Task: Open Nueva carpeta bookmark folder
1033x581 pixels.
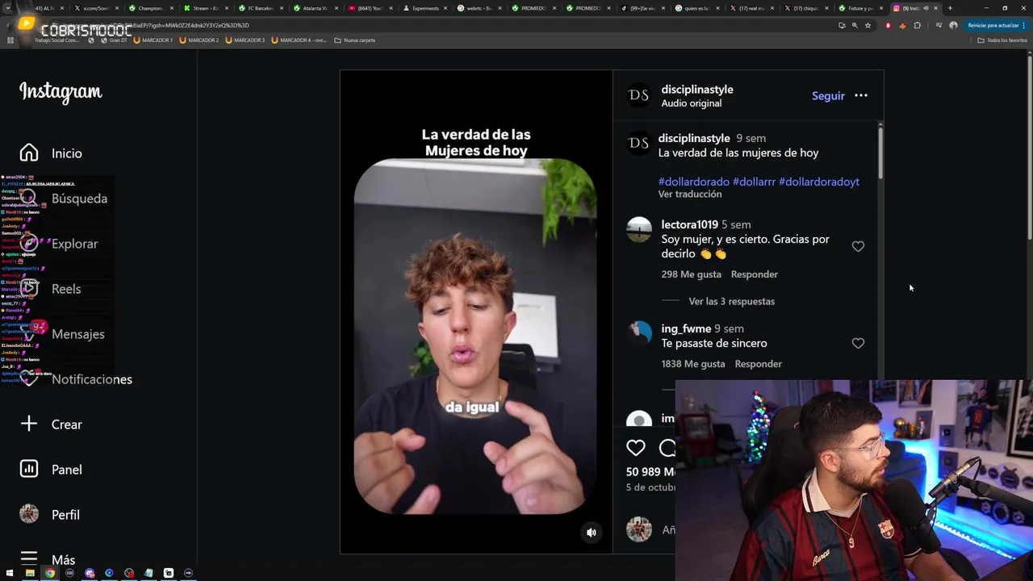Action: pos(355,40)
